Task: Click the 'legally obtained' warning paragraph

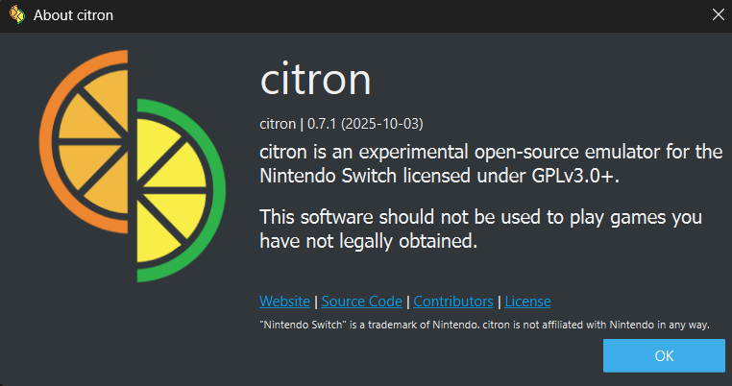Action: tap(481, 229)
